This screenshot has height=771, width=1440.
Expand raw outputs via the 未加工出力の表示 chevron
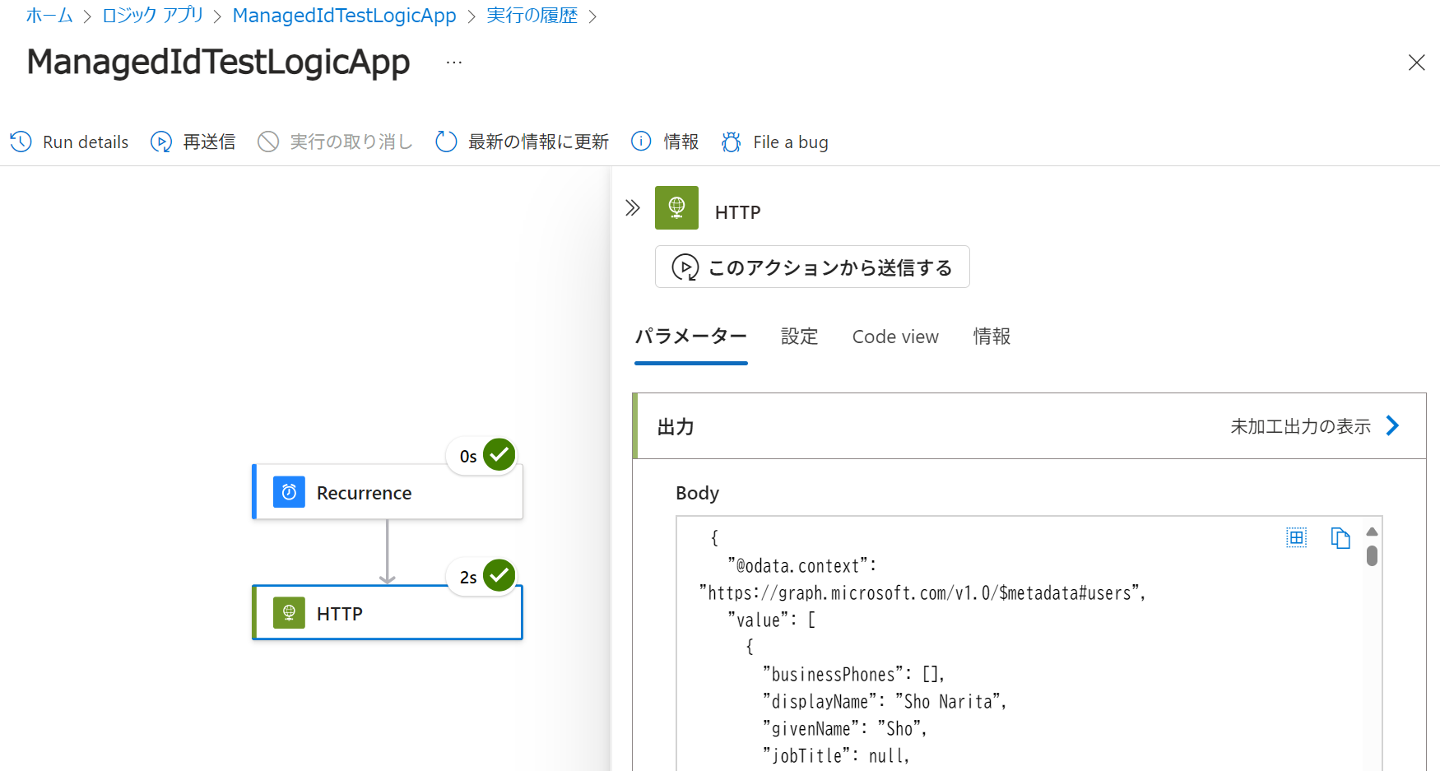coord(1393,425)
